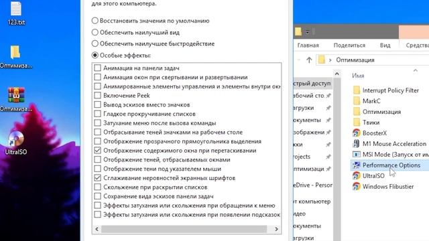This screenshot has width=429, height=241.
Task: Enable 'Гладкое прокручивание списков' checkbox
Action: coord(97,114)
